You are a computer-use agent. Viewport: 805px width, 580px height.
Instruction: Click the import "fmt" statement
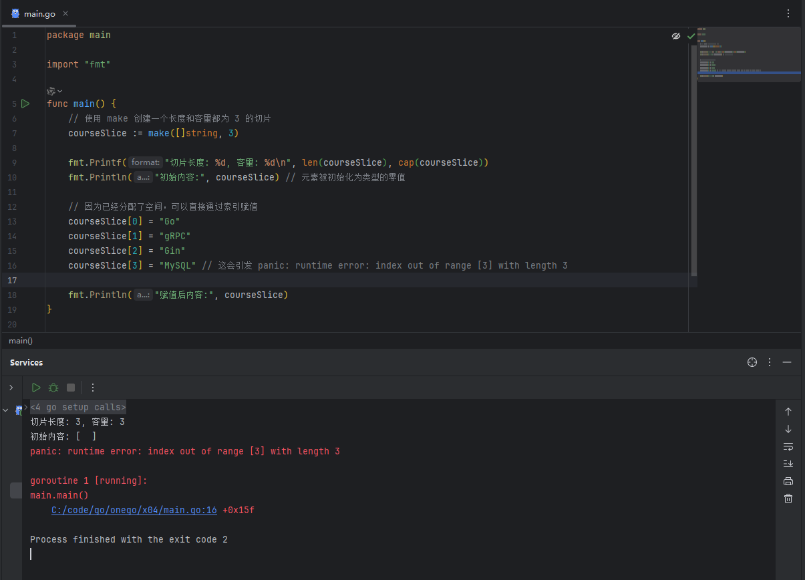[79, 64]
